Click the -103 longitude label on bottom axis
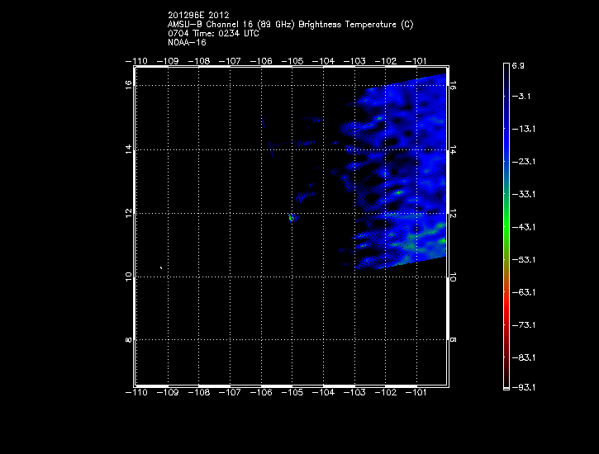Image resolution: width=599 pixels, height=454 pixels. [x=354, y=394]
